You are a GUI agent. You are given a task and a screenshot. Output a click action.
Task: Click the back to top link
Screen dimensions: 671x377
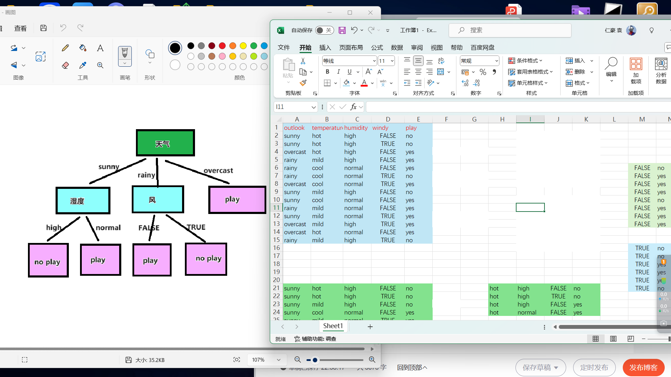(412, 368)
